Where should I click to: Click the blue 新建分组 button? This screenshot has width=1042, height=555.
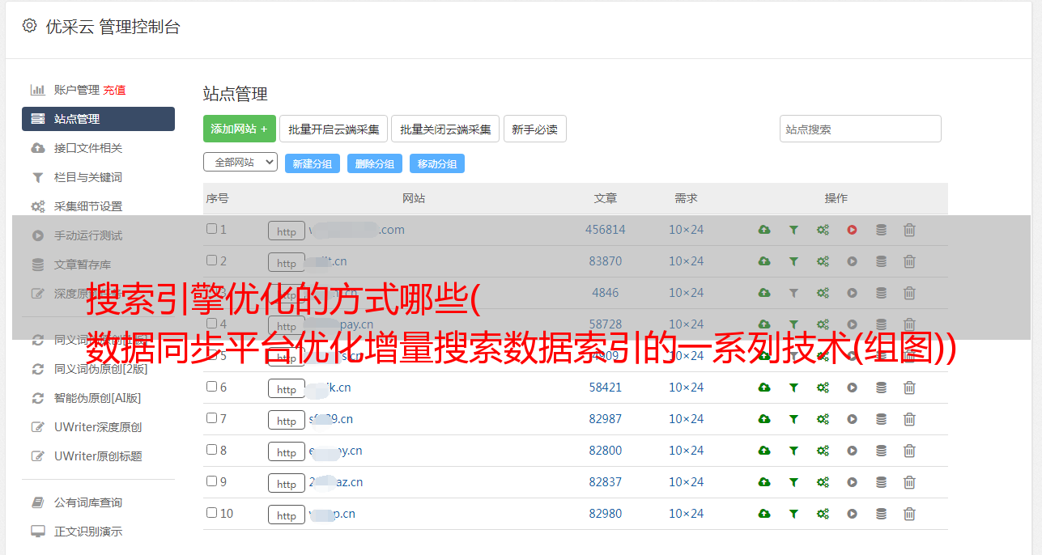[312, 163]
